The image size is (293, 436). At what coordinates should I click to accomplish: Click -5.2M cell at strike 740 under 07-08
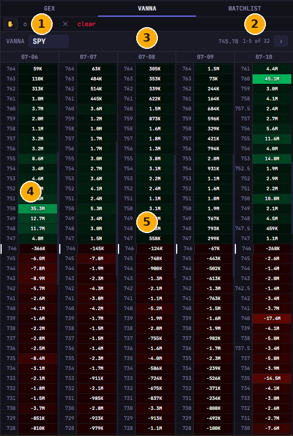(155, 308)
